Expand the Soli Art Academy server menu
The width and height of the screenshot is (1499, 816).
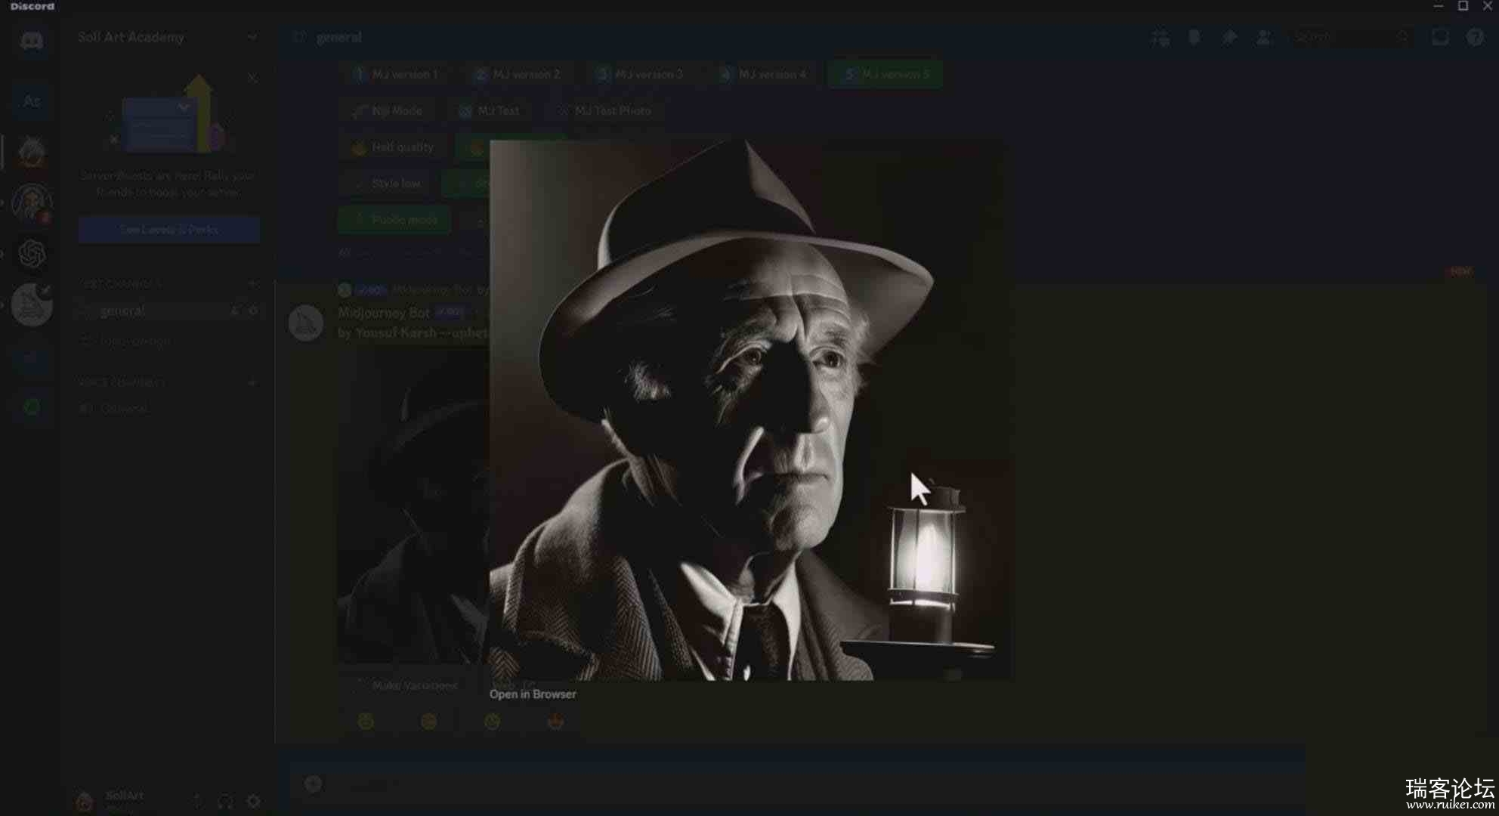252,37
